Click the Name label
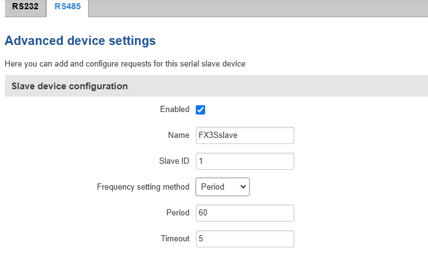 click(179, 135)
